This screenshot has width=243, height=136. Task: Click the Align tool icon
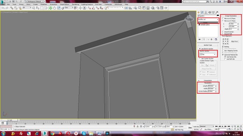[130, 8]
